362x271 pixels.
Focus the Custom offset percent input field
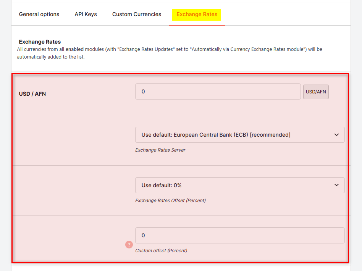(x=240, y=235)
